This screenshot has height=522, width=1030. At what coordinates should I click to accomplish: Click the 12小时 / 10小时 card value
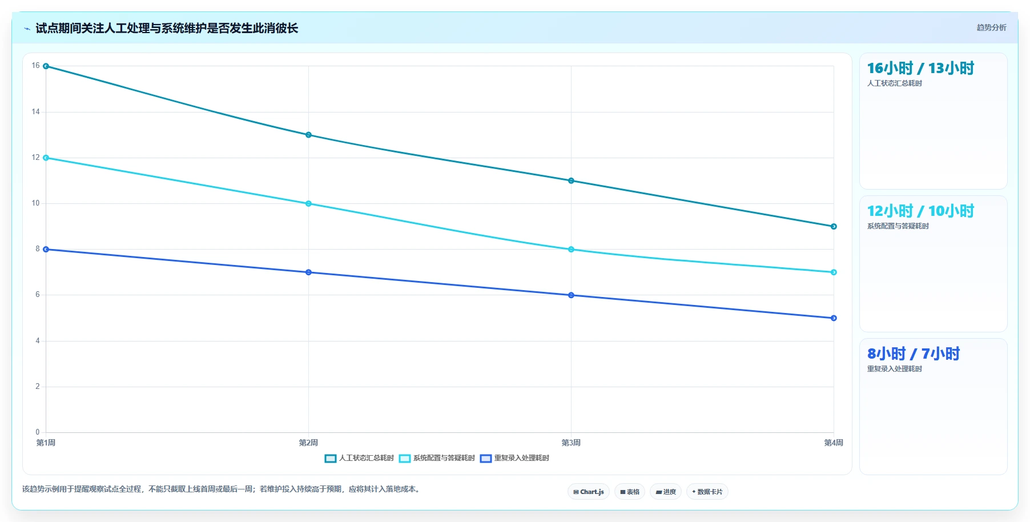pos(920,211)
